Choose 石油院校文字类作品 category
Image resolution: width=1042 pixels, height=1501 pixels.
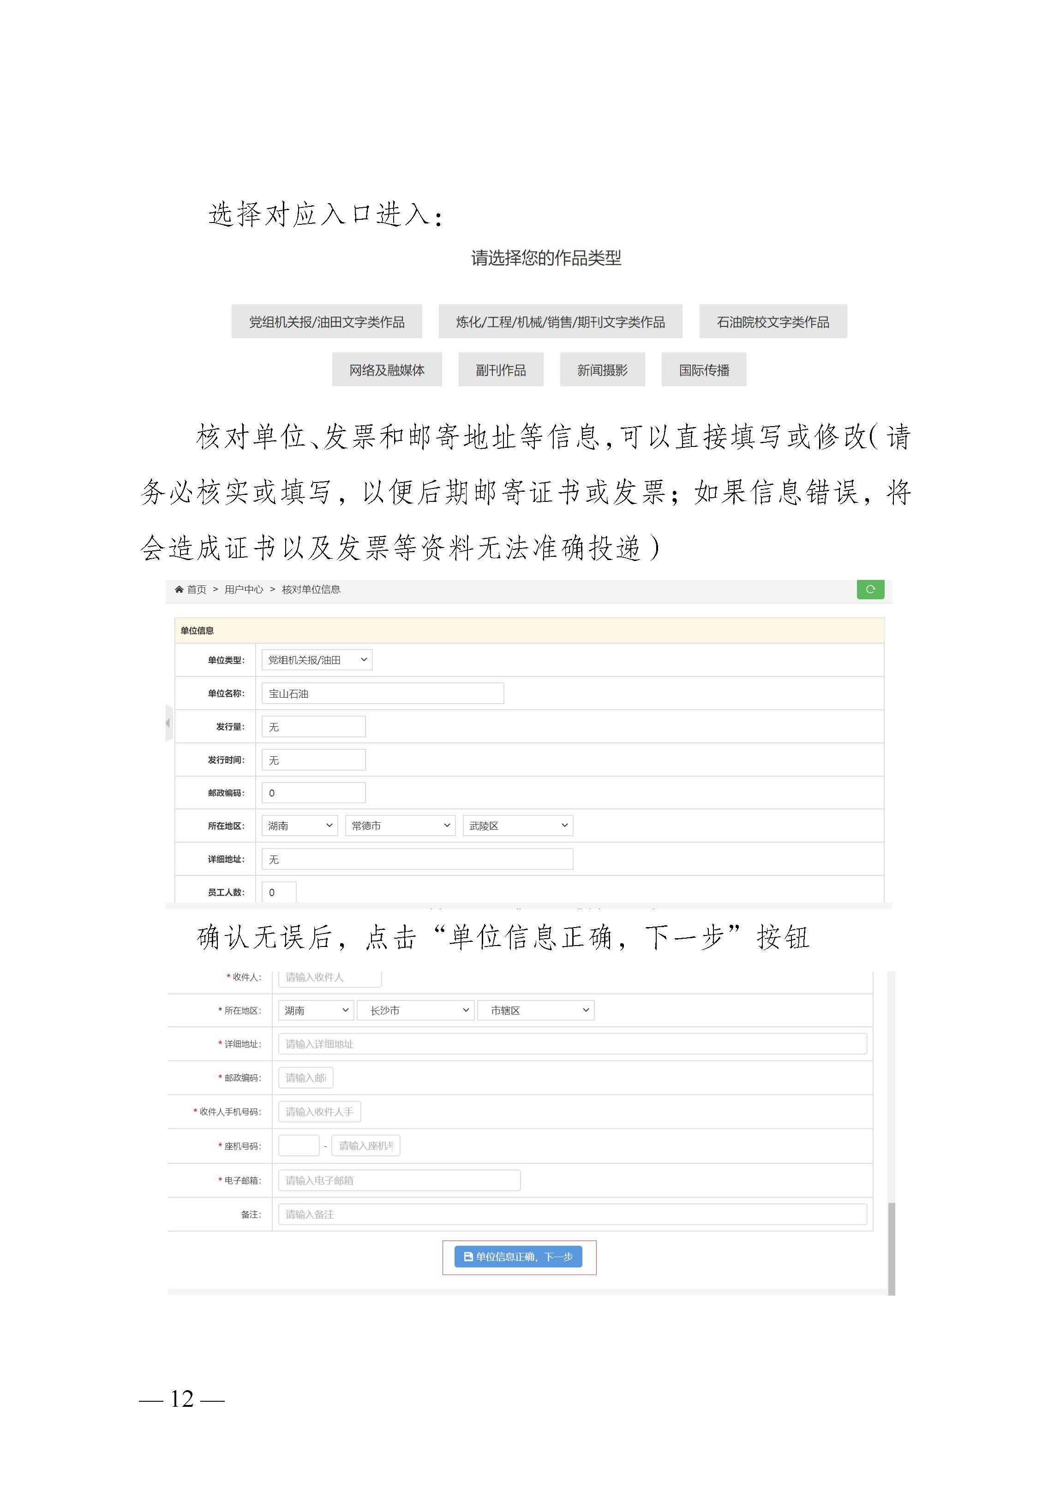coord(773,321)
